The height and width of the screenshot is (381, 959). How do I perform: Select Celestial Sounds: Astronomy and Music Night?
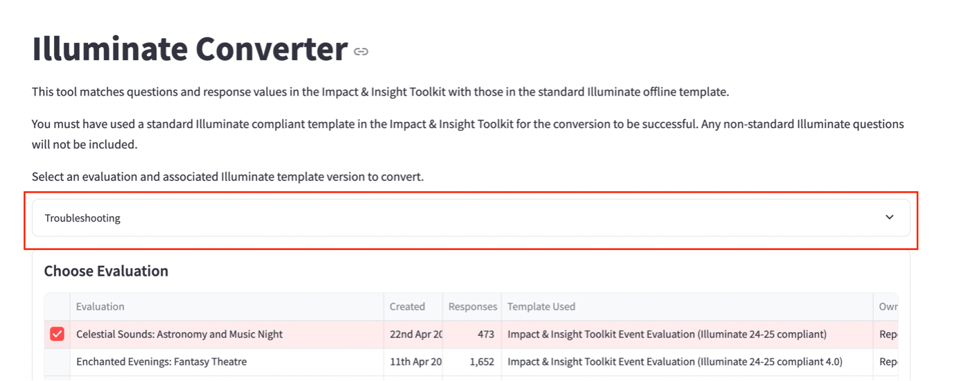point(179,335)
